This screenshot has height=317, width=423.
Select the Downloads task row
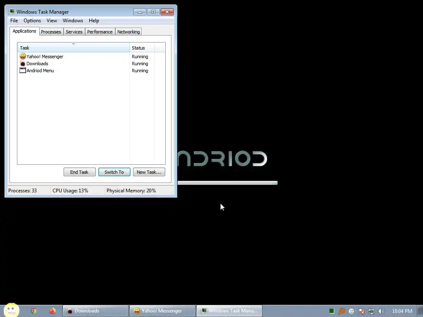pos(91,64)
